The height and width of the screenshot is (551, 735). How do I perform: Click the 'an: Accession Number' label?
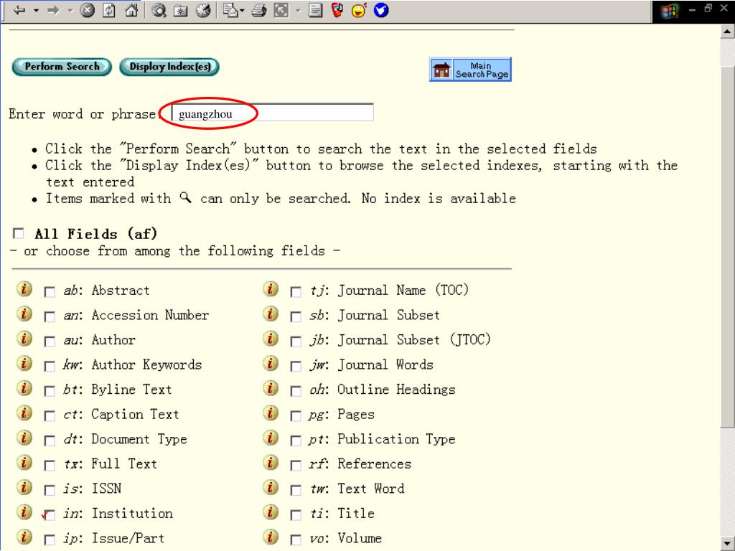pos(136,315)
